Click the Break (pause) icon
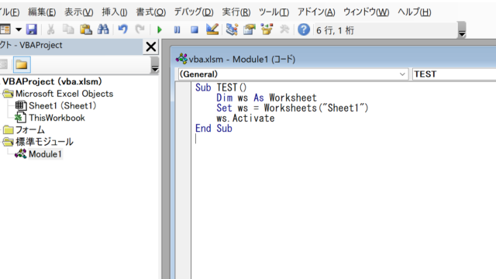The height and width of the screenshot is (279, 496). point(177,30)
